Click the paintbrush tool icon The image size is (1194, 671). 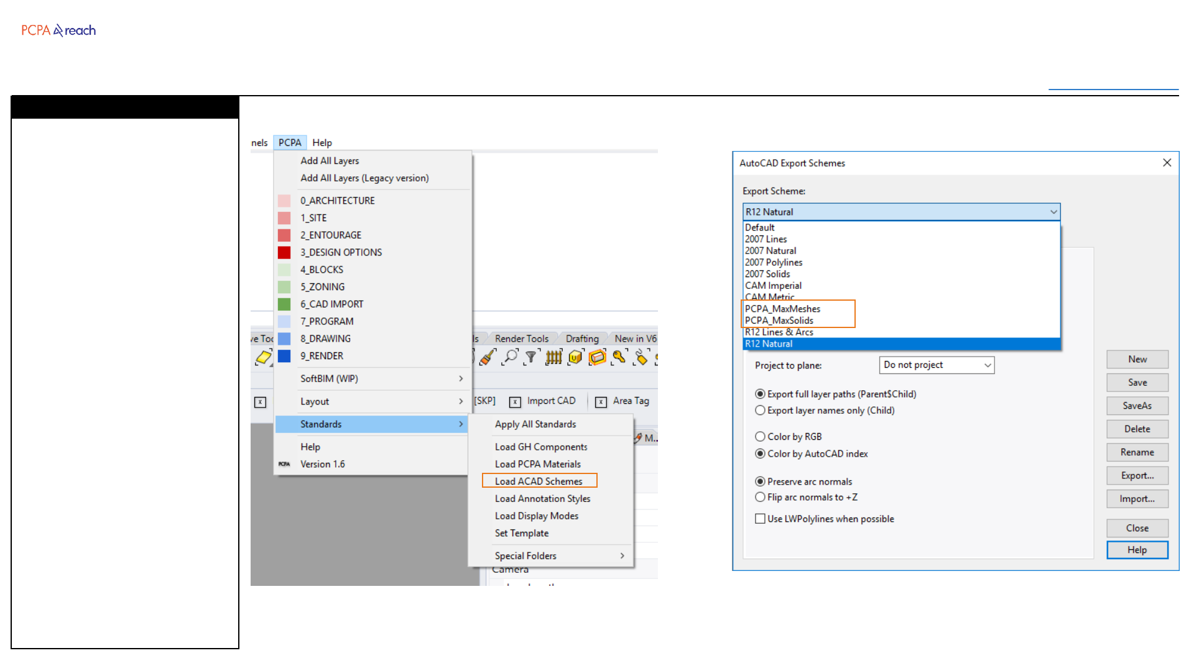(x=488, y=357)
